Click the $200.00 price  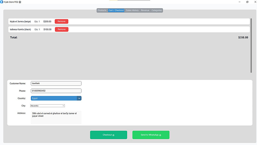(47, 22)
